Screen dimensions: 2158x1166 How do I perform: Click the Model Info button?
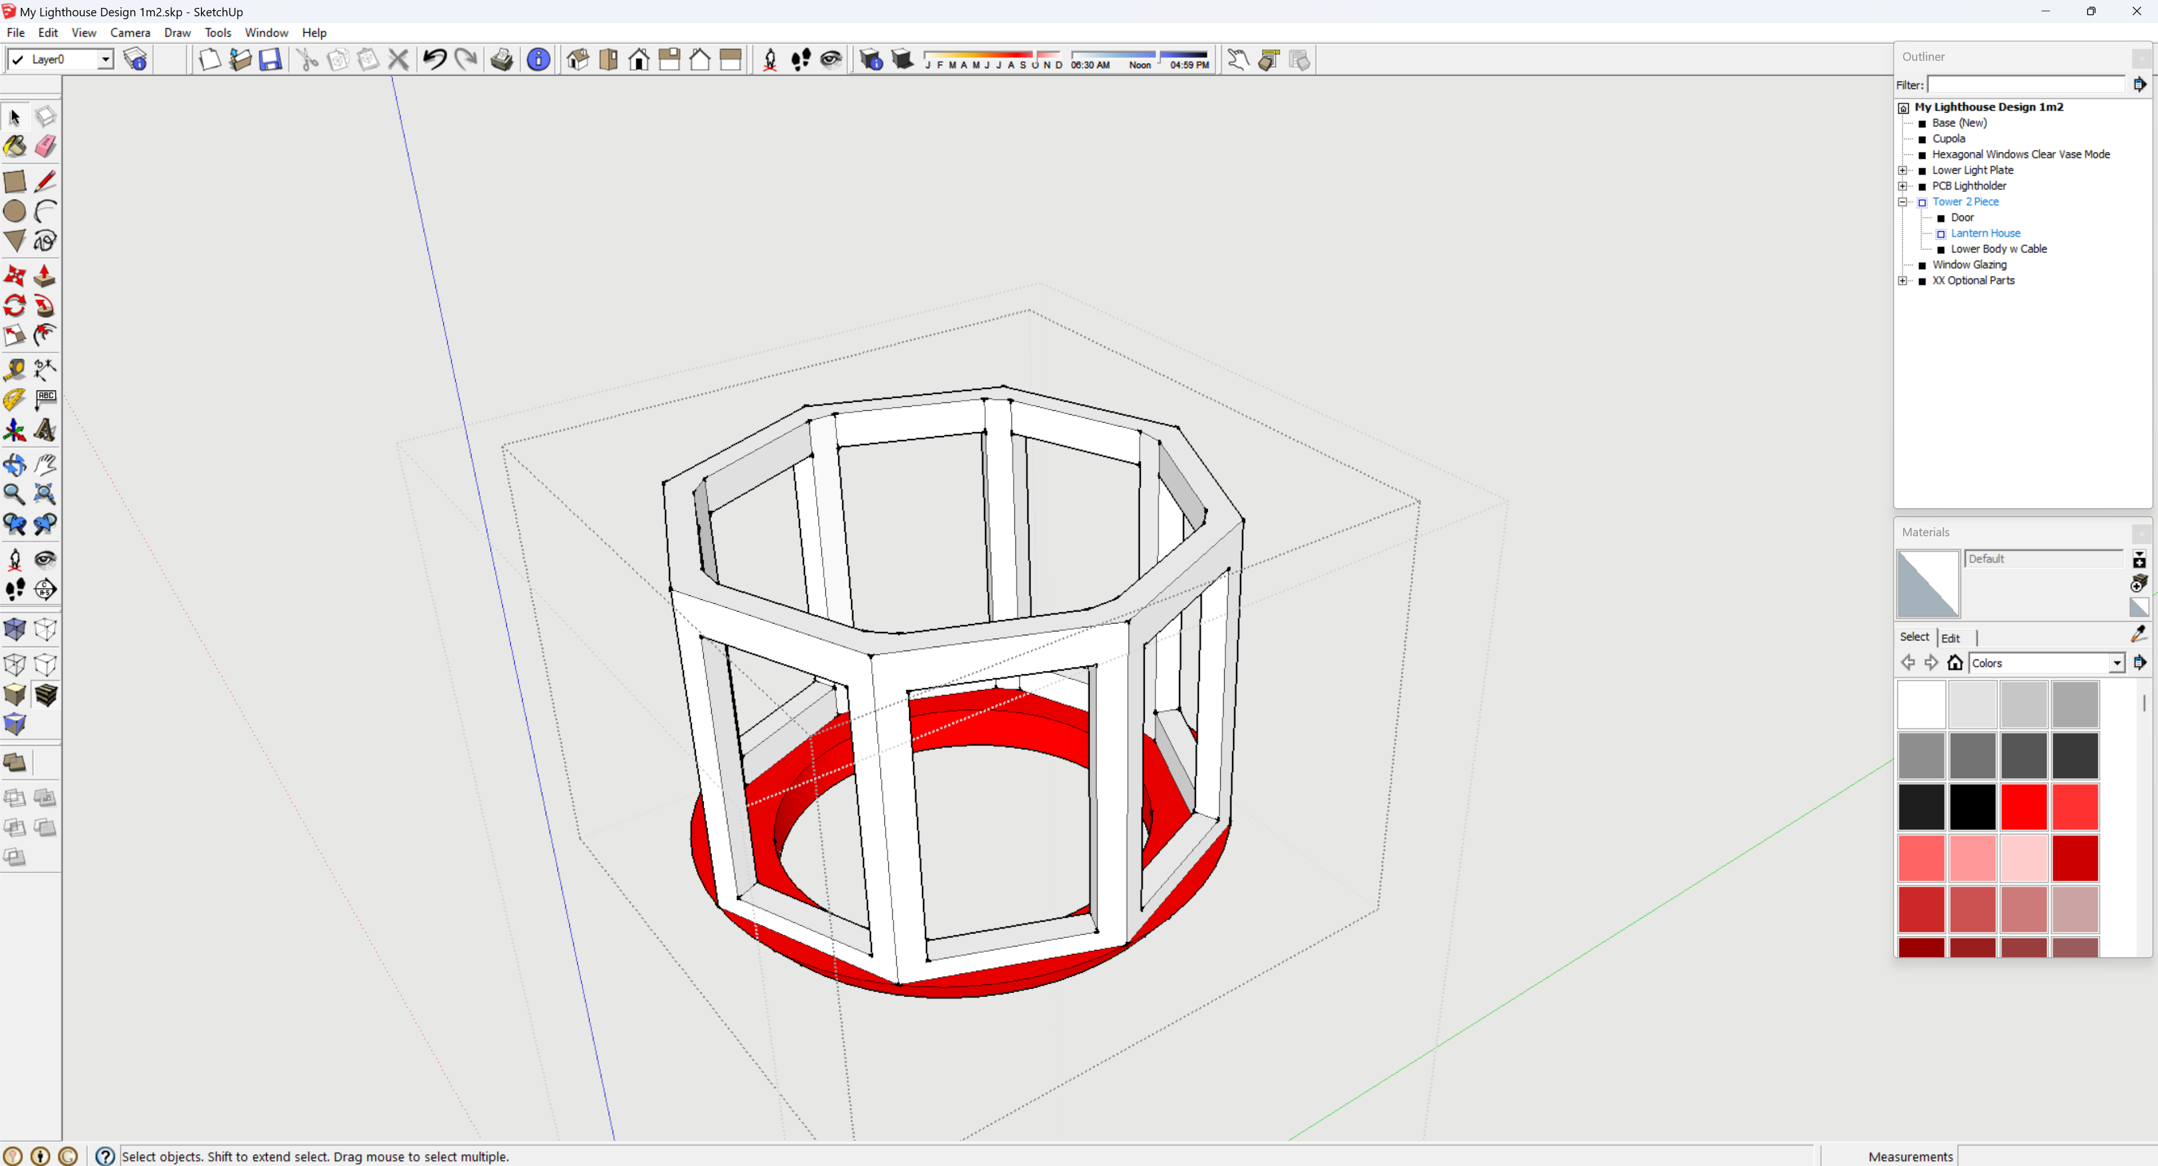pos(539,60)
